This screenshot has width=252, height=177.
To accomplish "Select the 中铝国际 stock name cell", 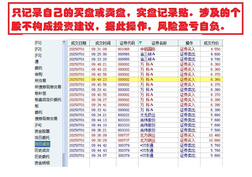I will (158, 49).
